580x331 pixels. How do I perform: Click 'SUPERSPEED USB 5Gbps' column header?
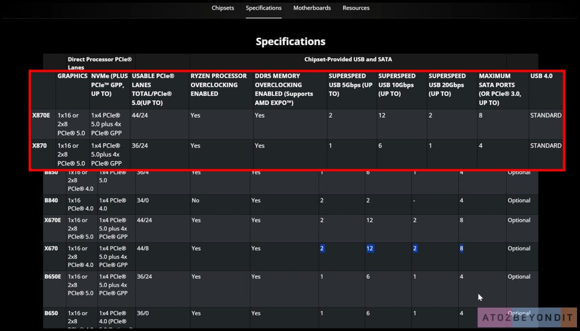[x=350, y=85]
